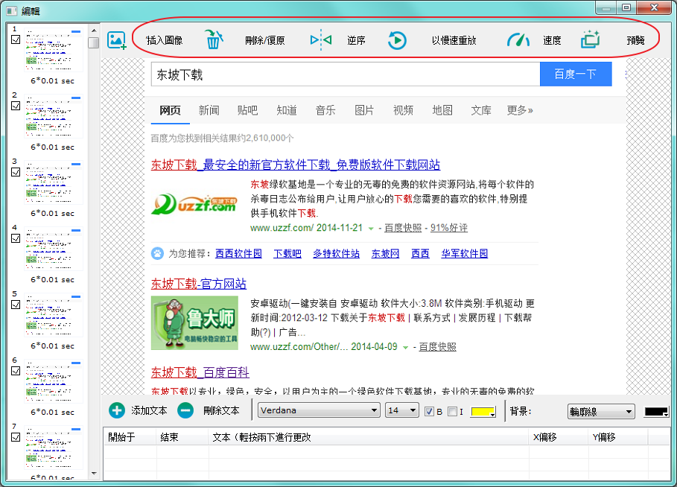Click the delete text minus icon
Screen dimensions: 677x487
[x=186, y=410]
